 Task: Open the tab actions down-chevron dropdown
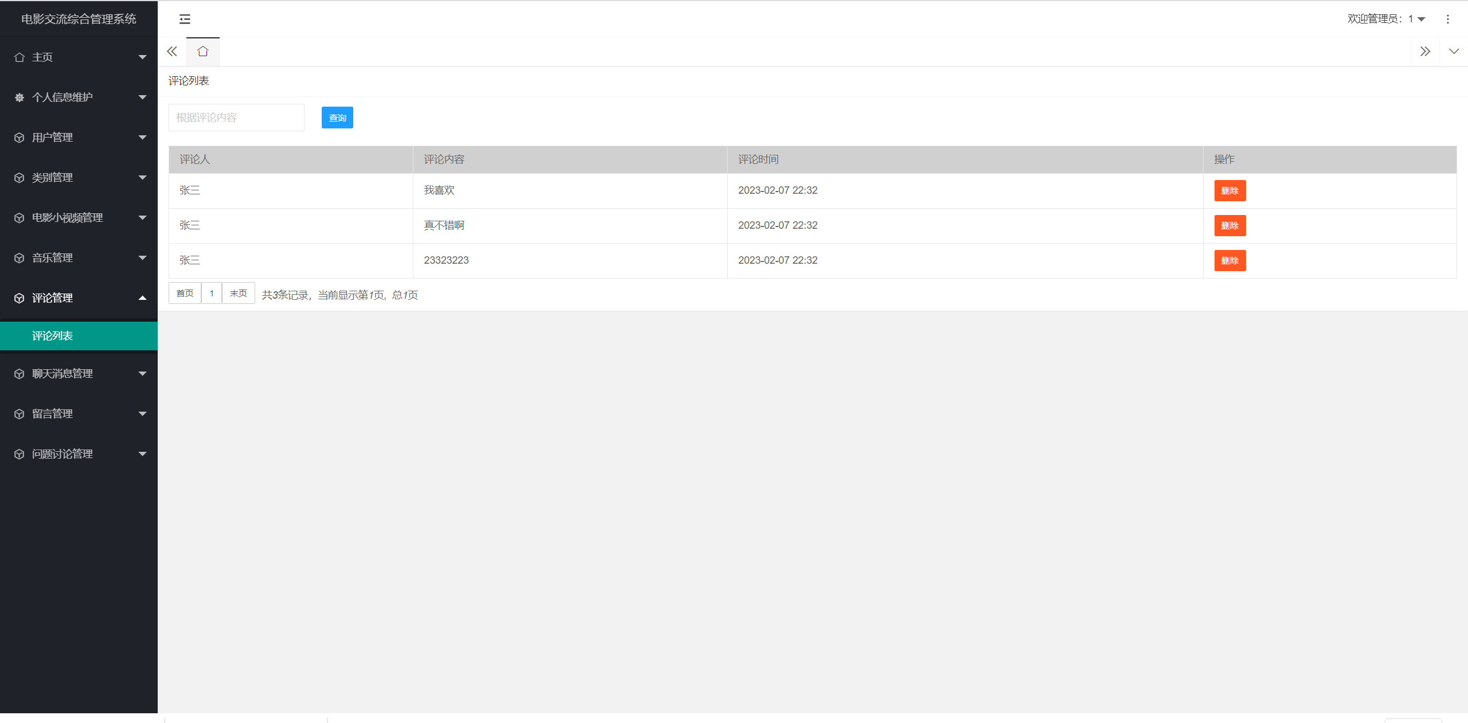[1454, 52]
